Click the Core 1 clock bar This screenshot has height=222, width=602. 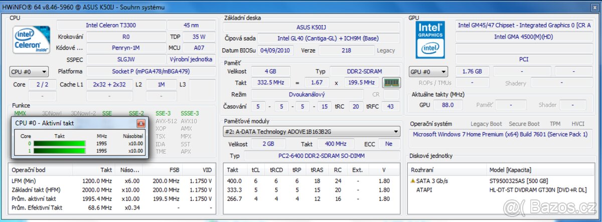tap(60, 151)
